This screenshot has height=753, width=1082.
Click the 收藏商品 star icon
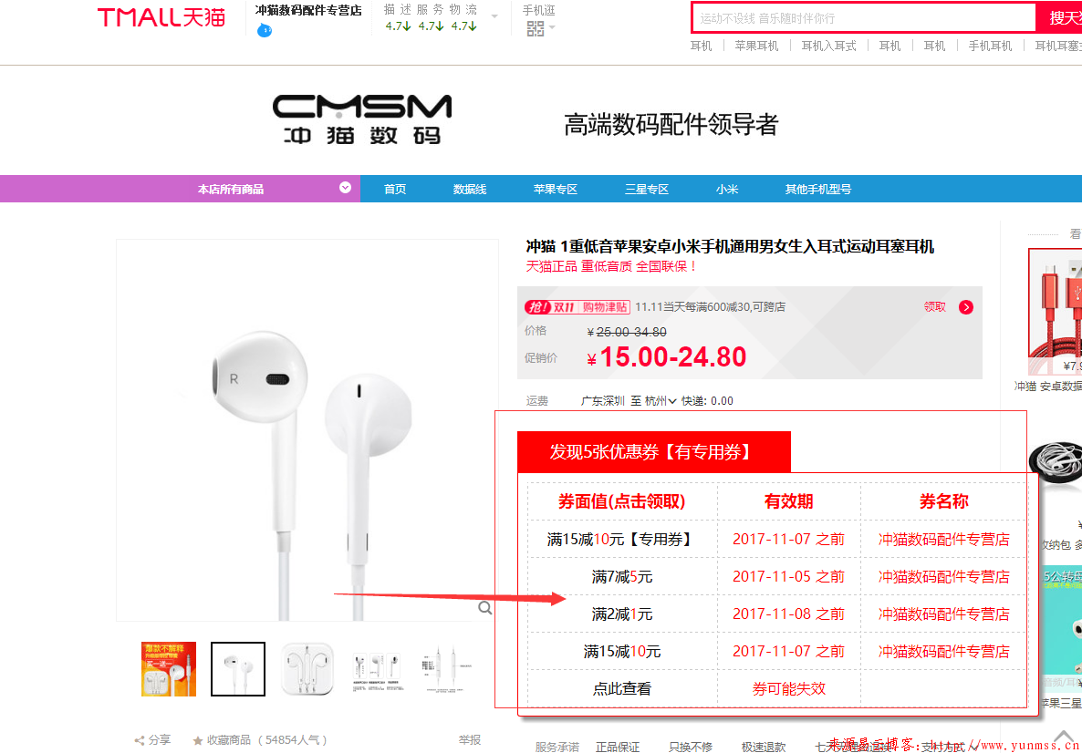(198, 740)
